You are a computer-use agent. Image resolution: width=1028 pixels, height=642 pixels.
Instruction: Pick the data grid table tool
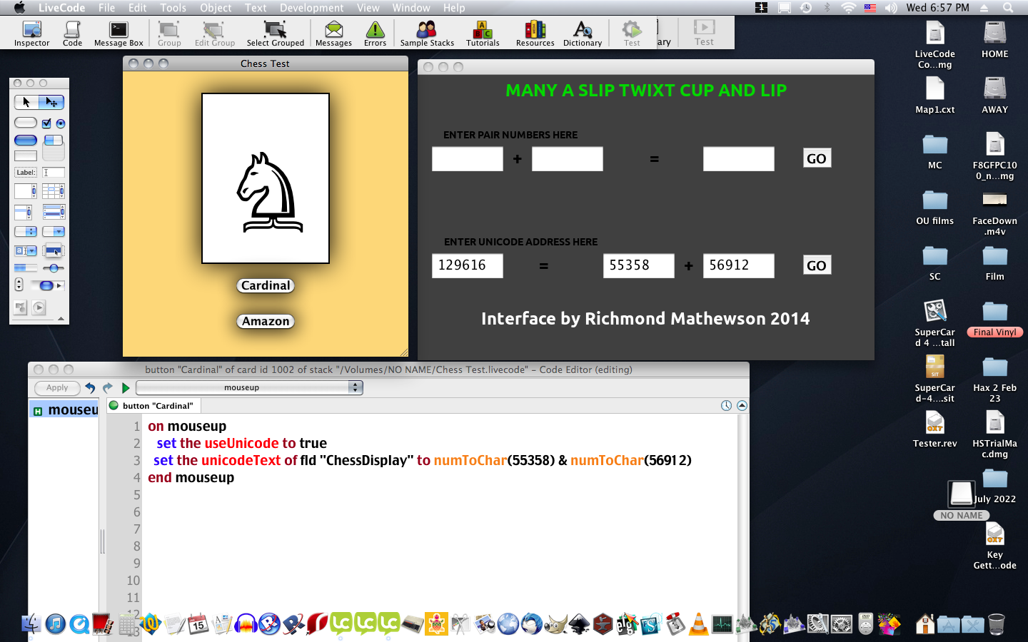[x=54, y=191]
